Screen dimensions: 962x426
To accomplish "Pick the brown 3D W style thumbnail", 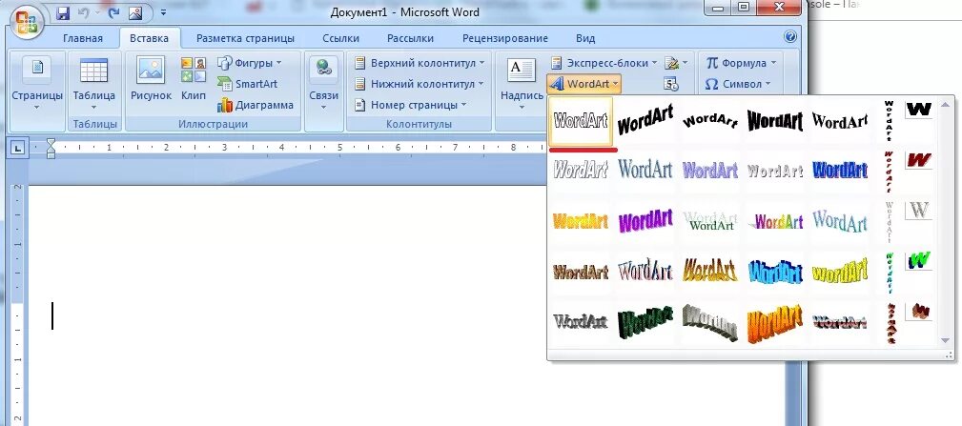I will point(918,311).
